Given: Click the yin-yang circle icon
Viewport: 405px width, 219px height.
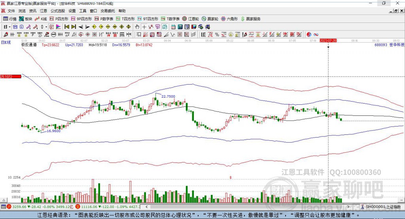Looking at the screenshot, I should [309, 35].
